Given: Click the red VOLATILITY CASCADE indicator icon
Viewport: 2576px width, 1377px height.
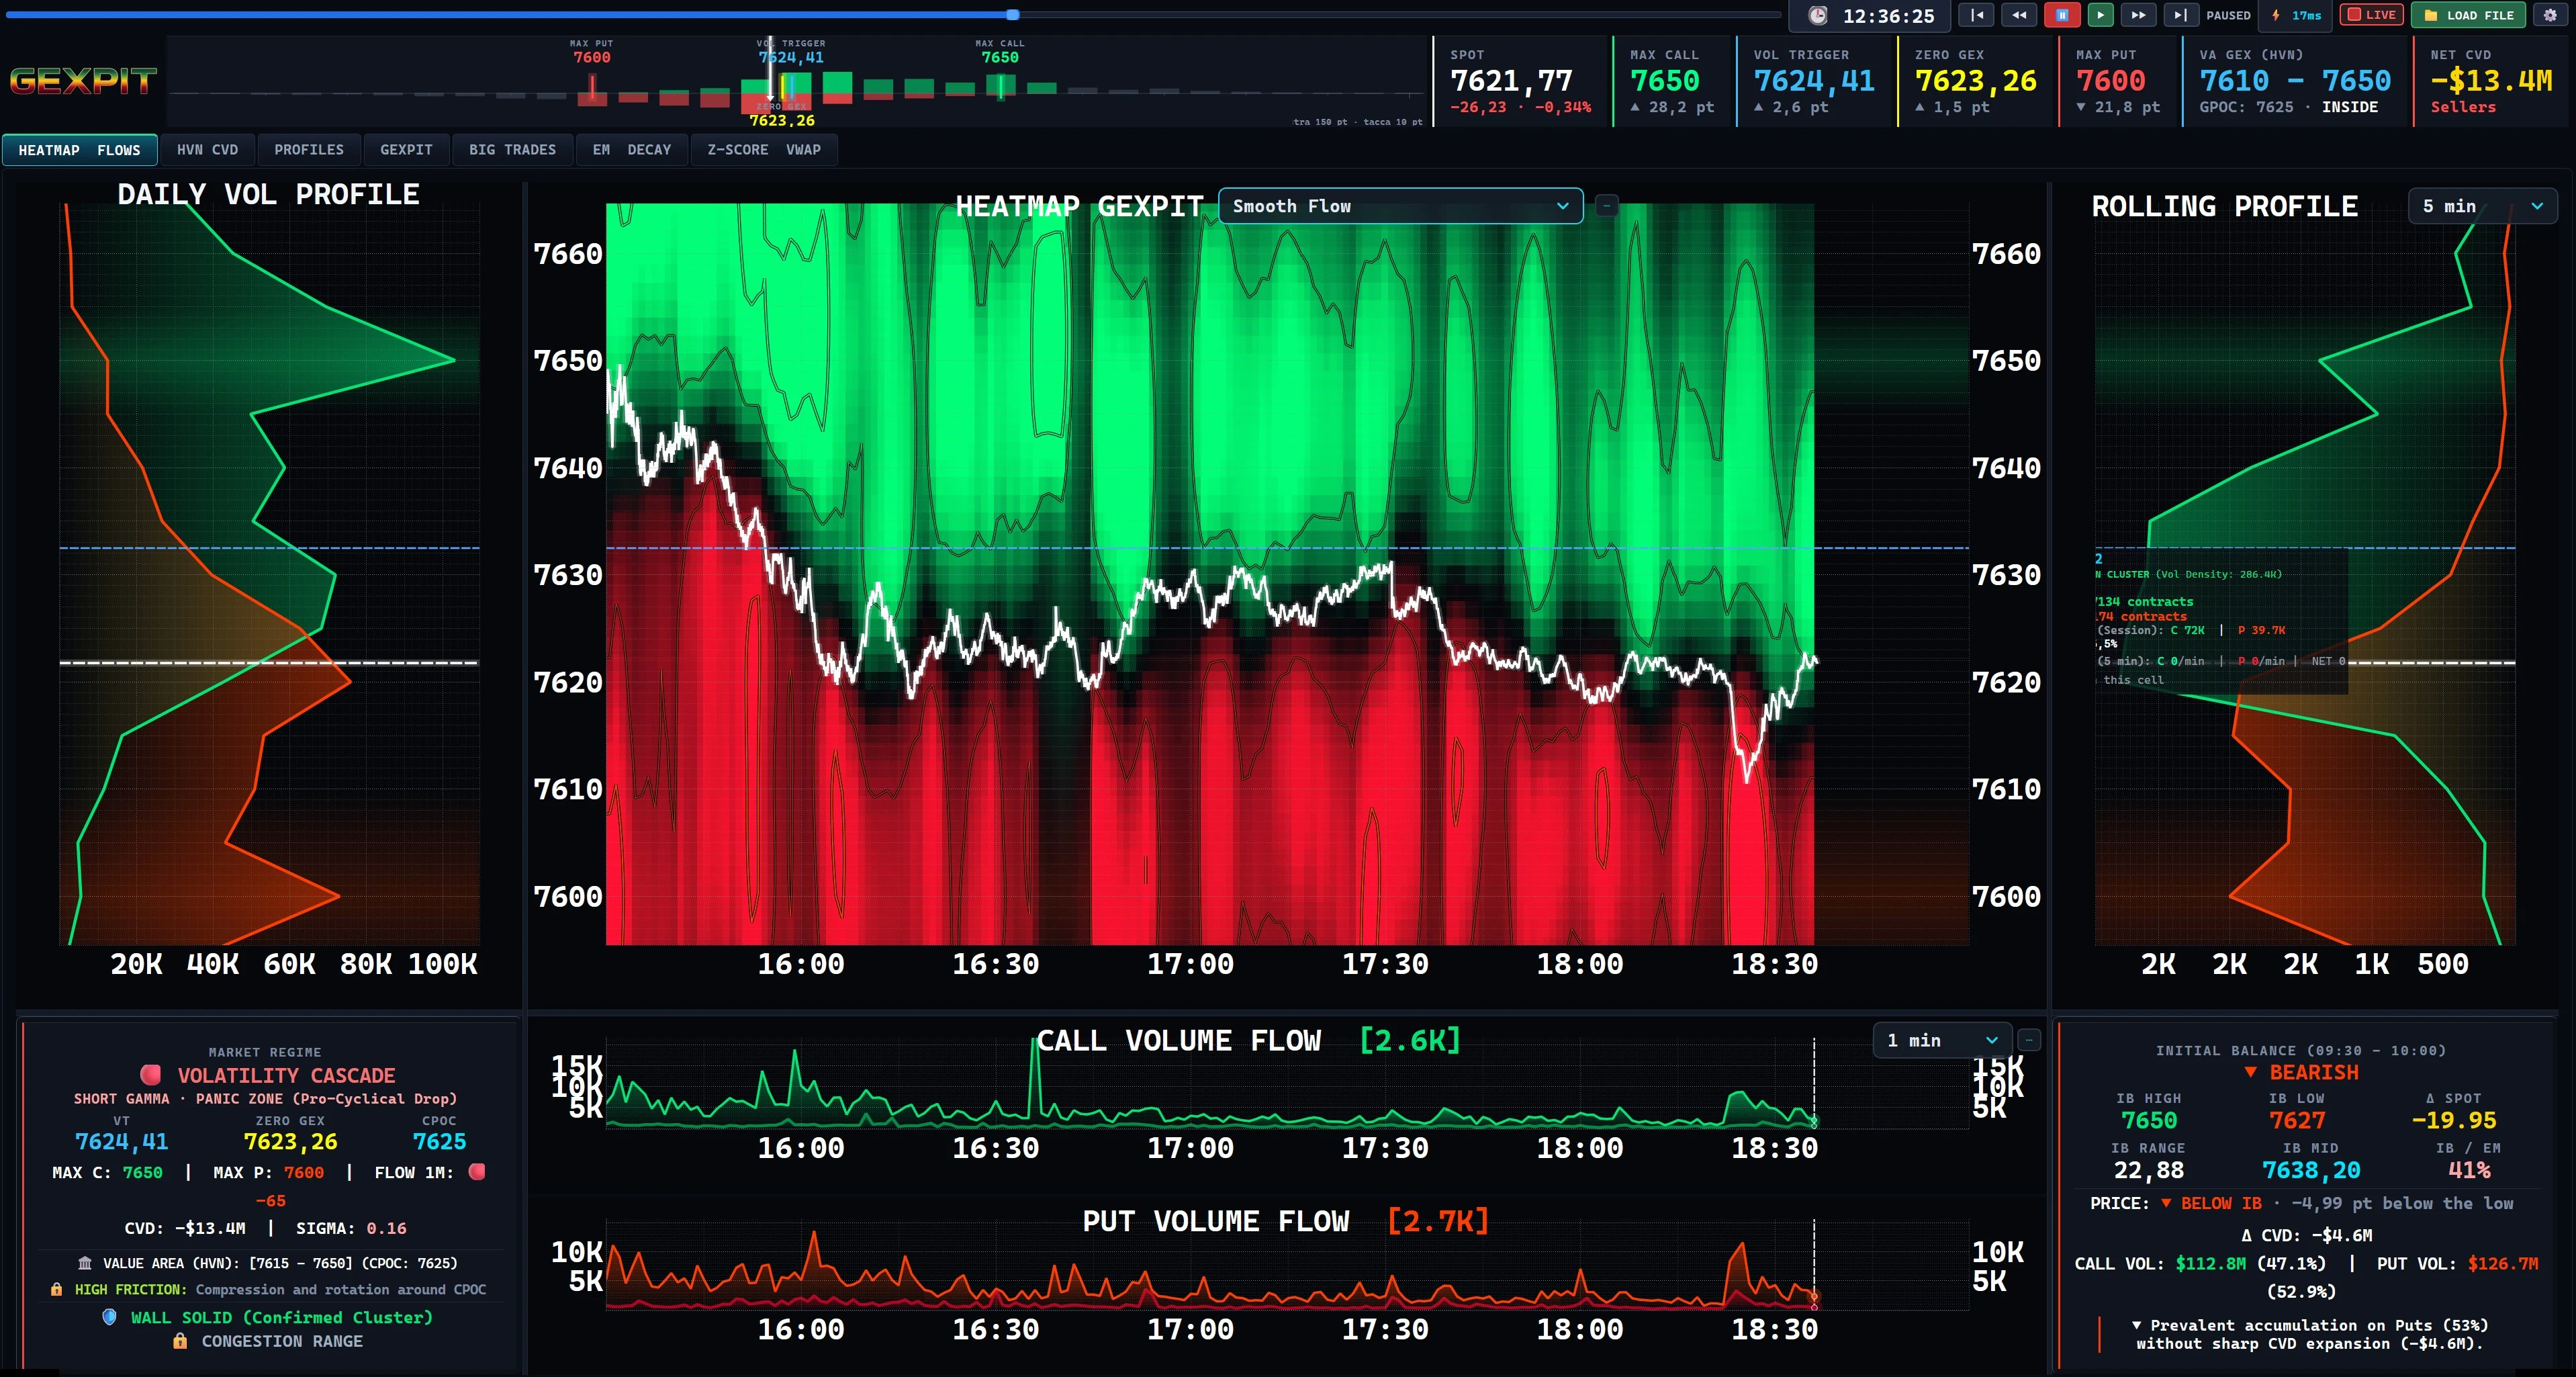Looking at the screenshot, I should tap(151, 1075).
